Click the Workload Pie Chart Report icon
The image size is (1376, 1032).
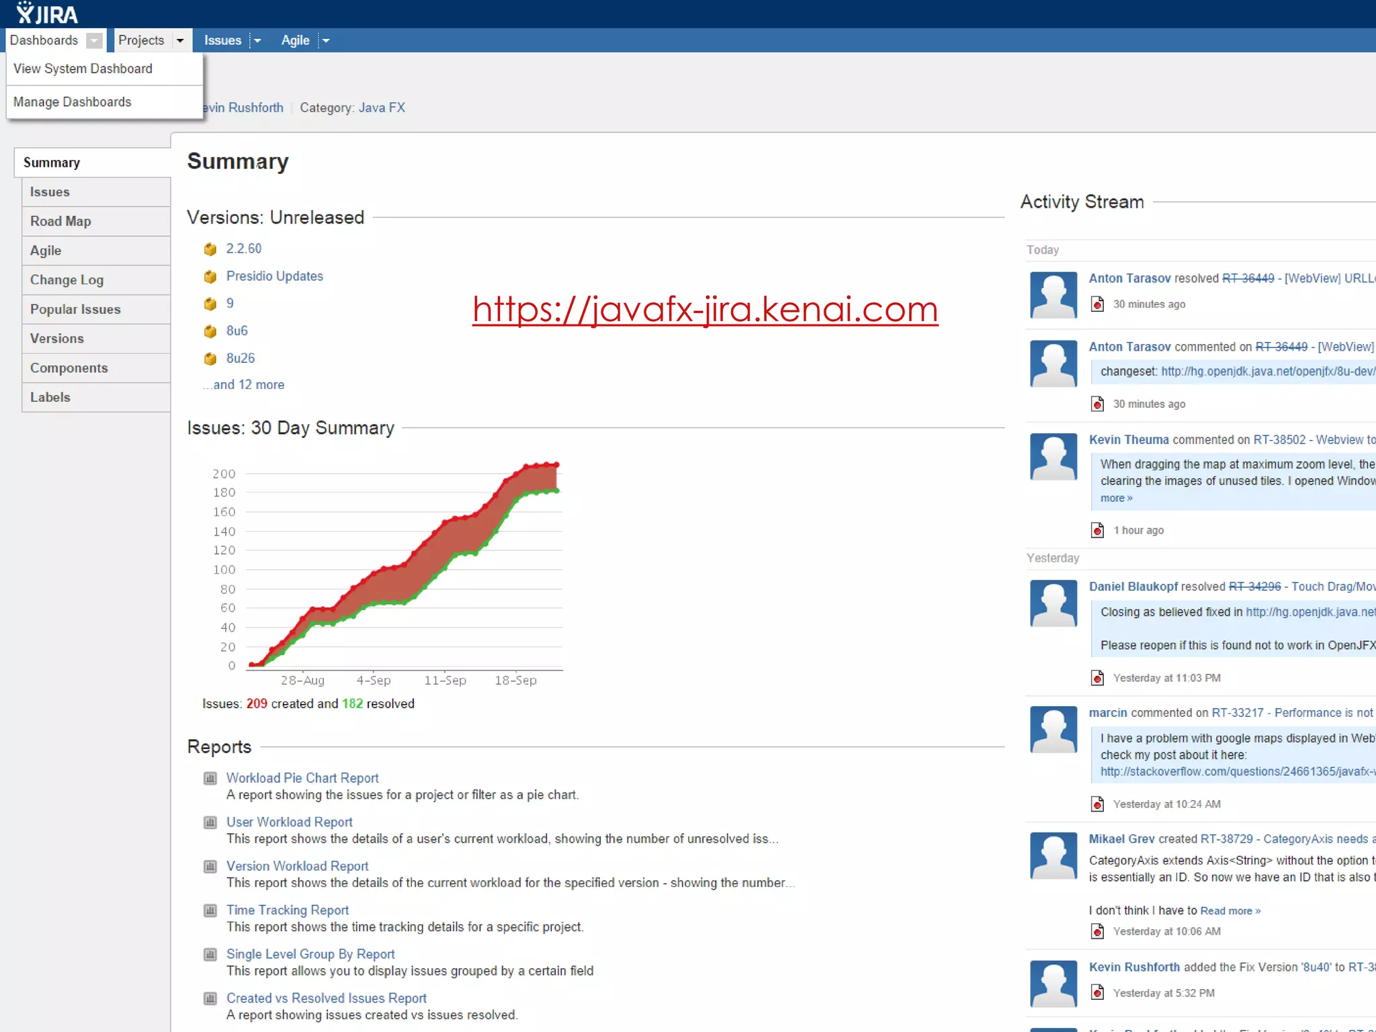pos(210,778)
